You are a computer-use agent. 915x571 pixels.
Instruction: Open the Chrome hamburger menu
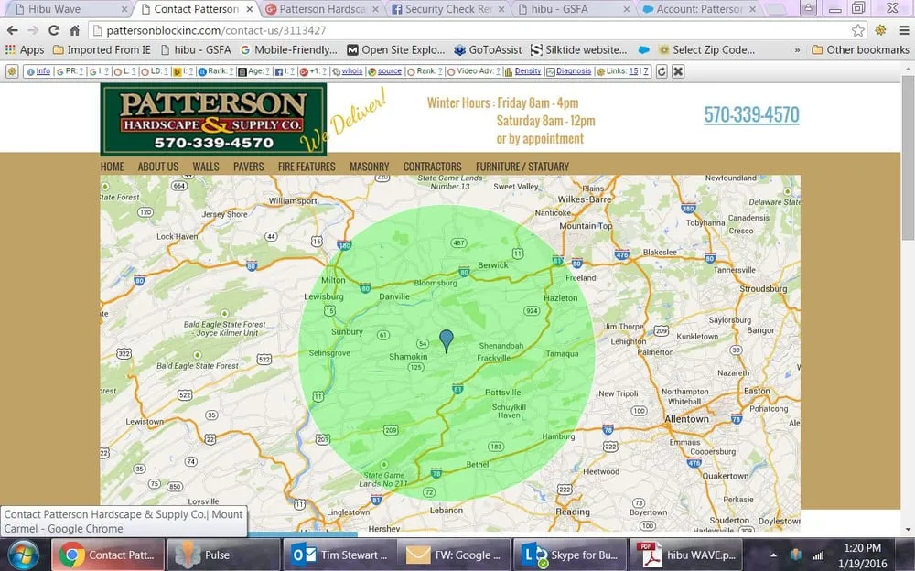(x=904, y=30)
